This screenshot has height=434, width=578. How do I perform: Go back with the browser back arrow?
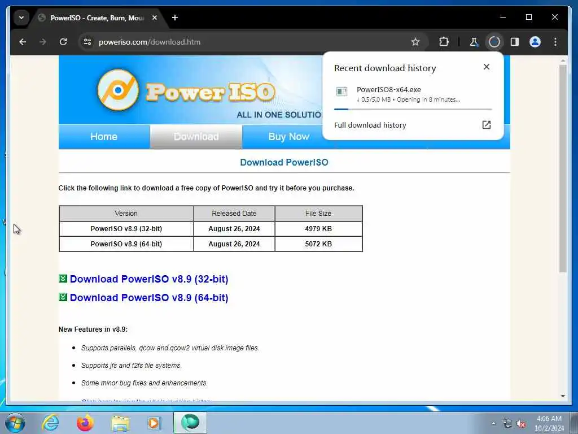pyautogui.click(x=23, y=42)
